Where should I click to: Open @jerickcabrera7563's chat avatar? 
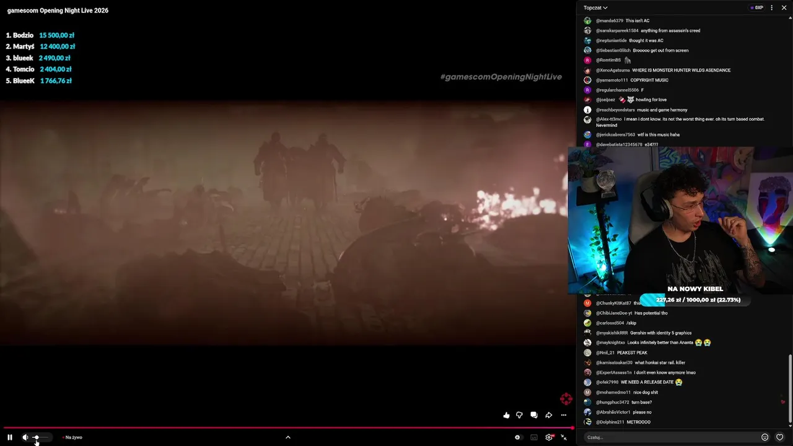[588, 134]
